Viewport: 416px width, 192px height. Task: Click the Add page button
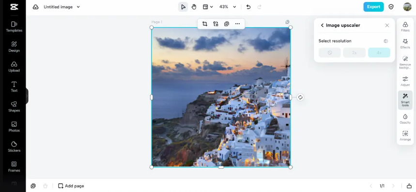coord(71,186)
